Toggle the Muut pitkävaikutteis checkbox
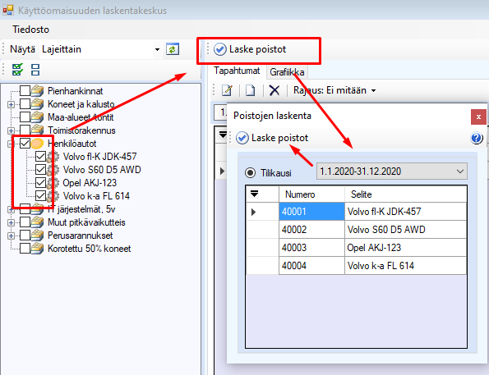Viewport: 489px width, 375px height. [25, 222]
